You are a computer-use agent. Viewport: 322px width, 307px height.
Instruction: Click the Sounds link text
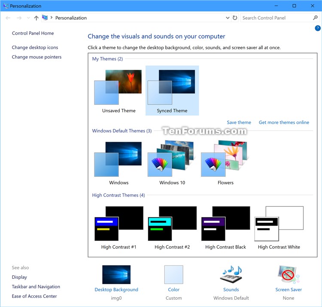231,289
